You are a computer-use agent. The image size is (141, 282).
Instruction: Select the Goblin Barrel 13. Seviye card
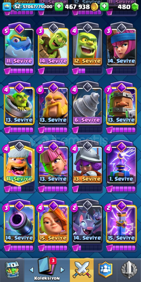pyautogui.click(x=19, y=106)
